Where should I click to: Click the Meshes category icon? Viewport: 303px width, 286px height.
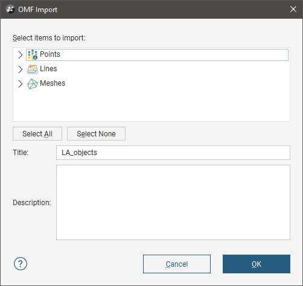pyautogui.click(x=33, y=84)
